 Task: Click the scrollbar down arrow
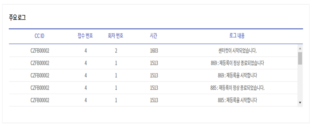(300, 103)
